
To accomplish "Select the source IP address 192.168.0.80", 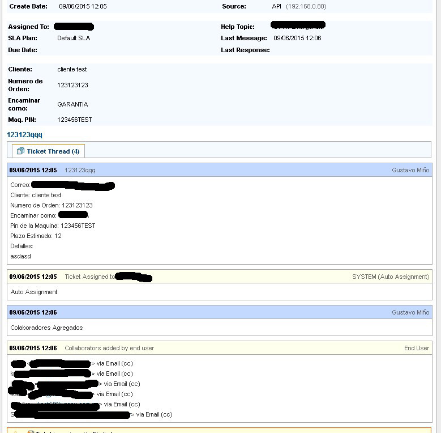I will (306, 6).
